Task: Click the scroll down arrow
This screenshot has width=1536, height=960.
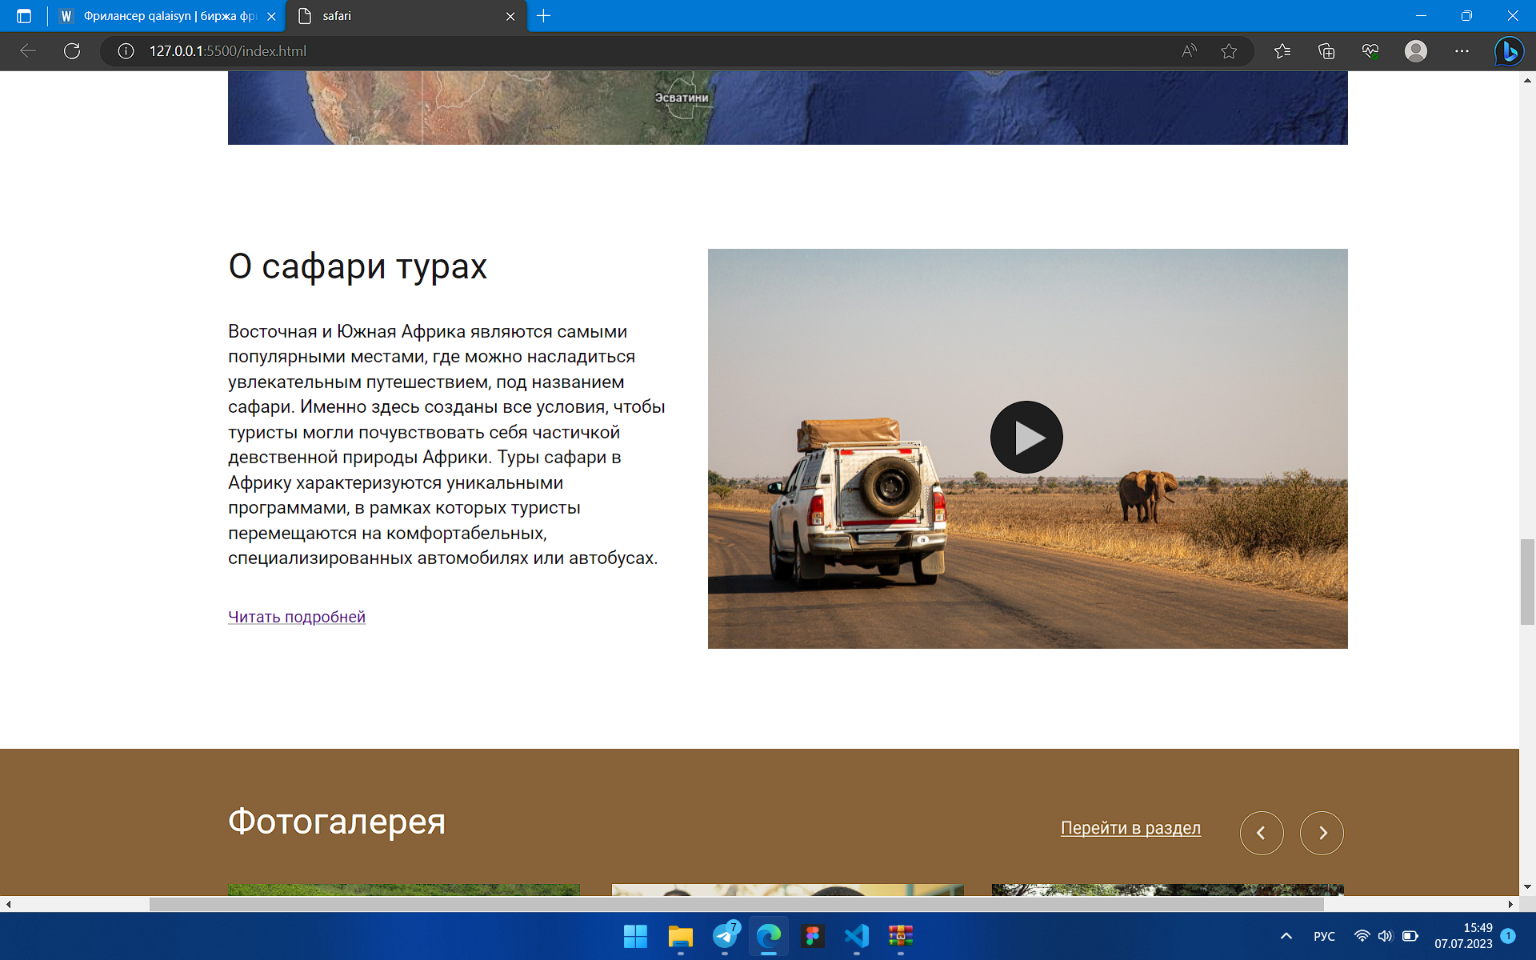Action: [x=1527, y=886]
